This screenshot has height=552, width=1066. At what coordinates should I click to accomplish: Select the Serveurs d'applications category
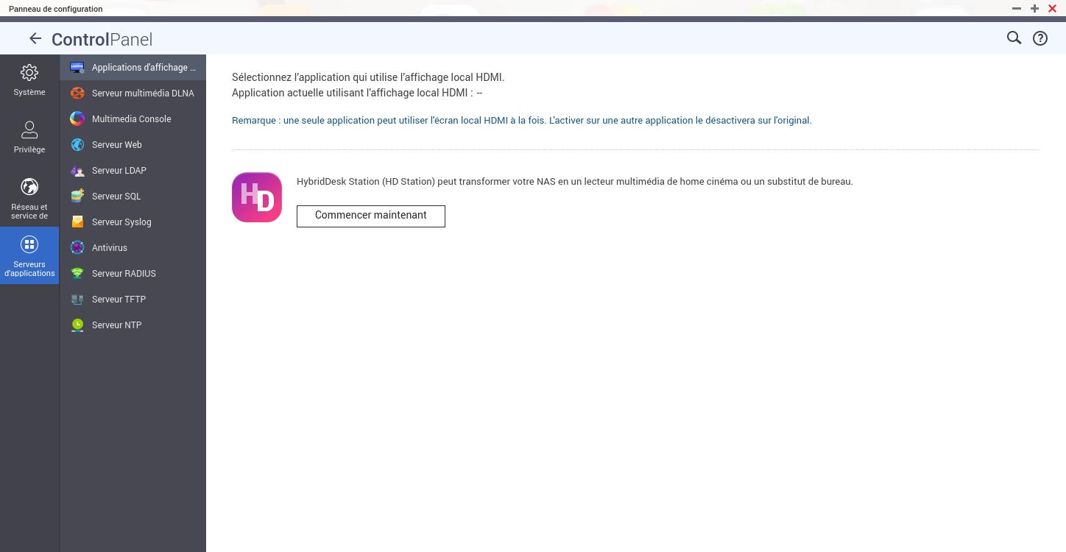coord(29,255)
